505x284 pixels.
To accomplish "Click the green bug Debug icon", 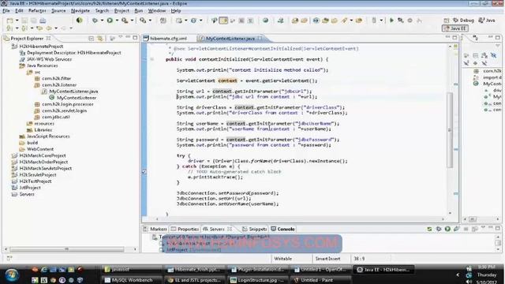I will point(95,21).
